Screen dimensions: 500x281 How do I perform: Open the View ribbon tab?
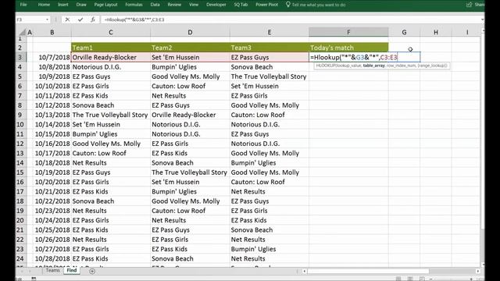[x=194, y=5]
